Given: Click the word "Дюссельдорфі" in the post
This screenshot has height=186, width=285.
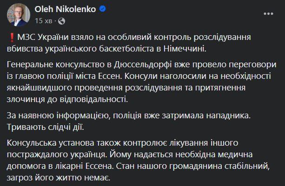Looking at the screenshot, I should point(143,65).
